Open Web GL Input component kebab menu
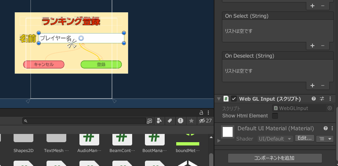The width and height of the screenshot is (338, 166). point(330,99)
